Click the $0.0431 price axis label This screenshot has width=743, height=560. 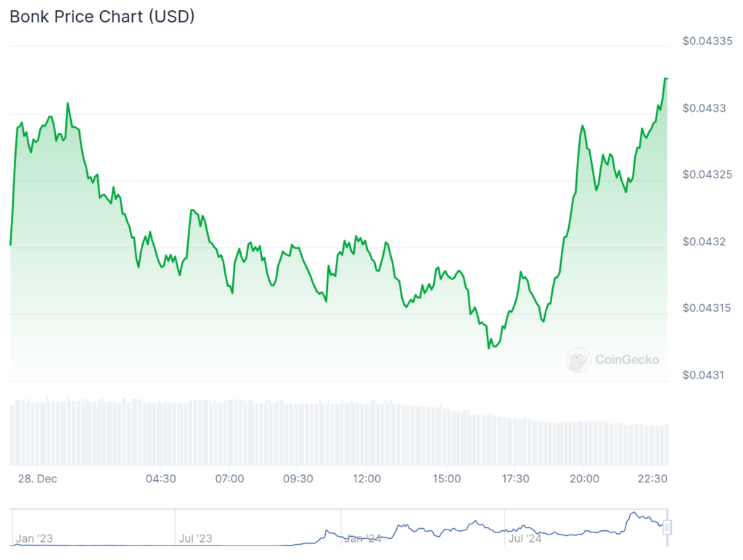coord(704,375)
